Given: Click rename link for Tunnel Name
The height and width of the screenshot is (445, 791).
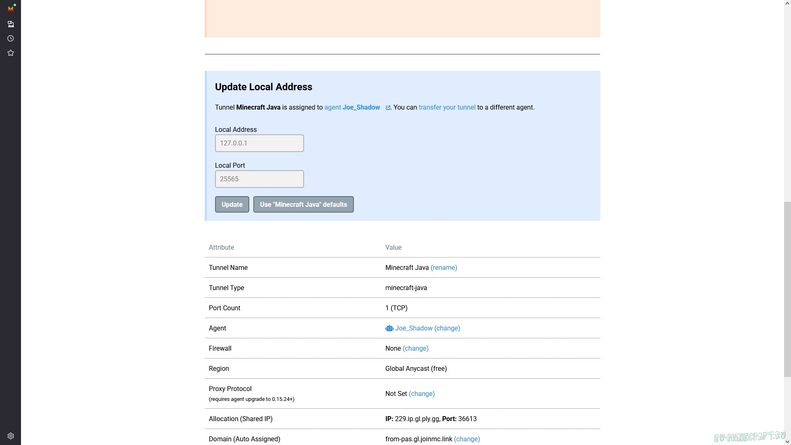Looking at the screenshot, I should [x=444, y=267].
